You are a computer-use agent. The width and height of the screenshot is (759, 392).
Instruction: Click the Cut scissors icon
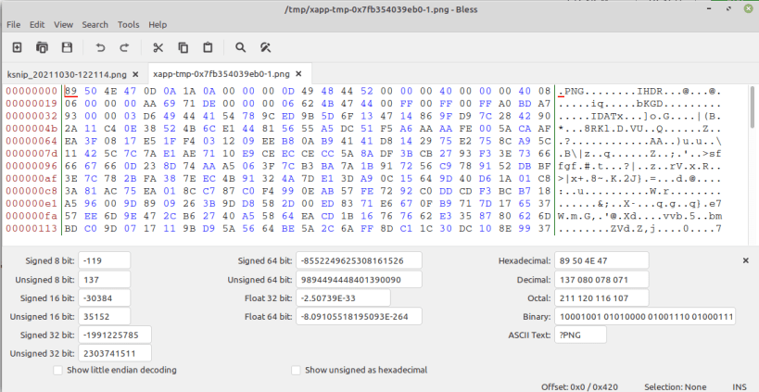[158, 47]
